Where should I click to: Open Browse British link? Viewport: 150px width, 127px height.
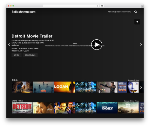133,80
